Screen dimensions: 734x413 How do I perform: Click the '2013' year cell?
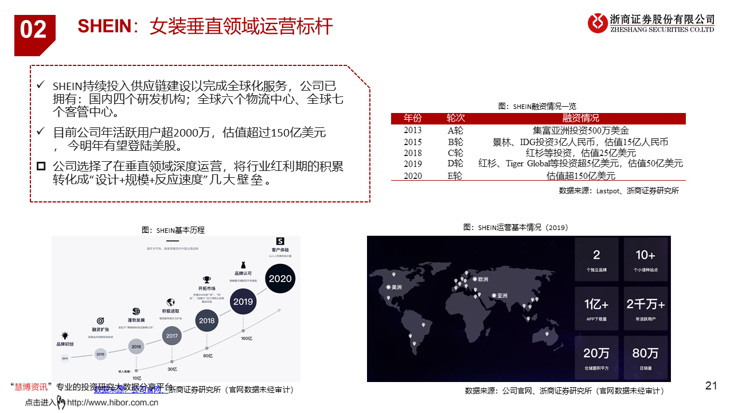tap(412, 131)
